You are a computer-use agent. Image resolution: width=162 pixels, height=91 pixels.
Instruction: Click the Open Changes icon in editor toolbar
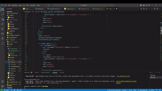[x=144, y=9]
